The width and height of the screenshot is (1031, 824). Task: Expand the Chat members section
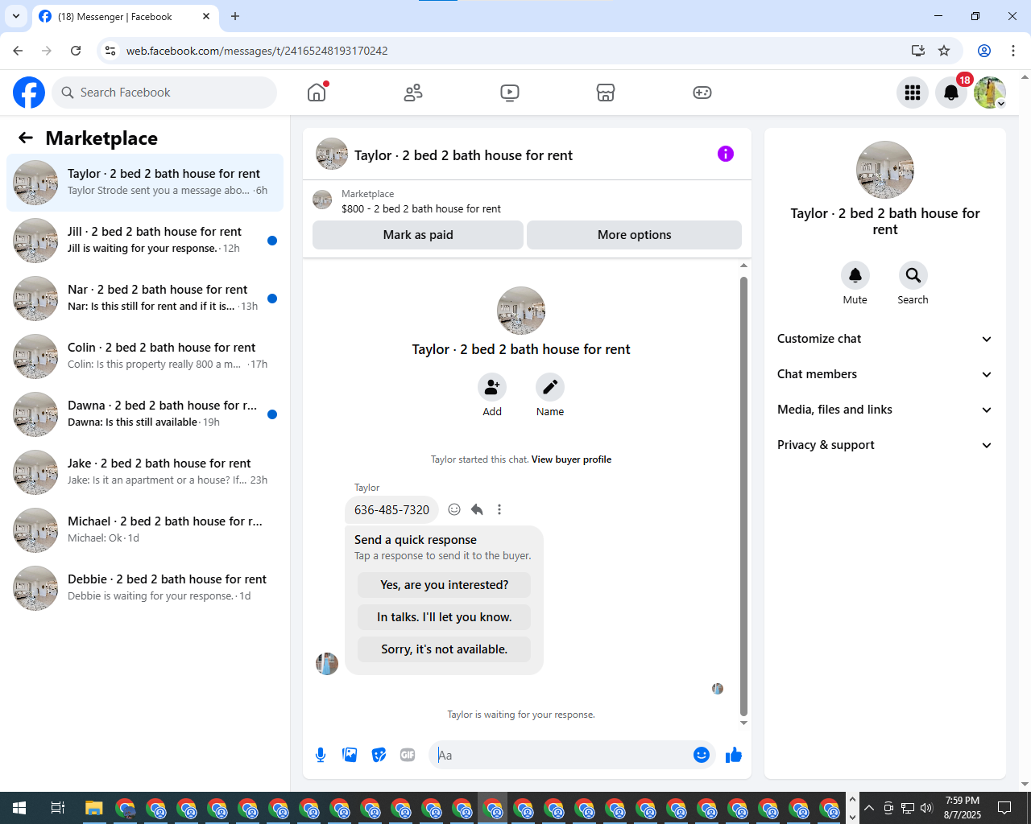pyautogui.click(x=885, y=374)
